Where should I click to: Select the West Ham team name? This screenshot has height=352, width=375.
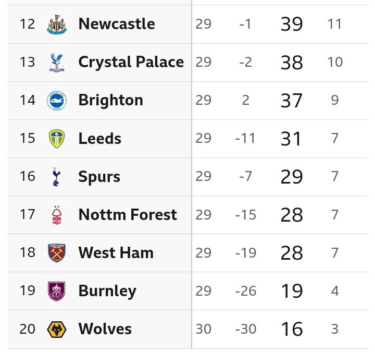tap(116, 253)
